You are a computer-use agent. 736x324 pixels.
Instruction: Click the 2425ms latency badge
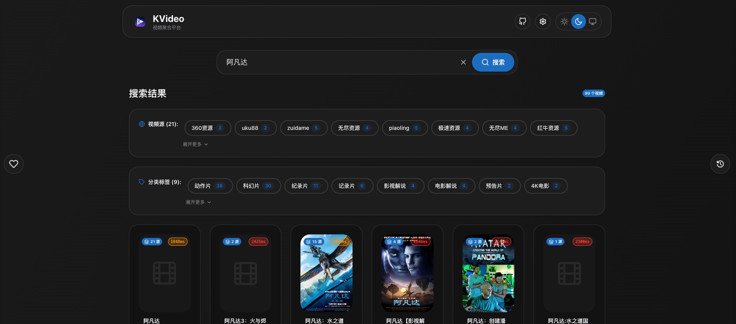[x=259, y=242]
